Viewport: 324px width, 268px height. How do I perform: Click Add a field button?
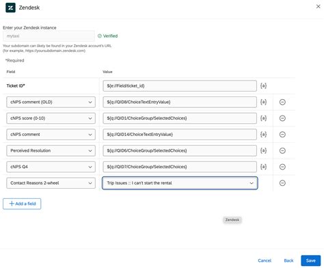(x=22, y=204)
